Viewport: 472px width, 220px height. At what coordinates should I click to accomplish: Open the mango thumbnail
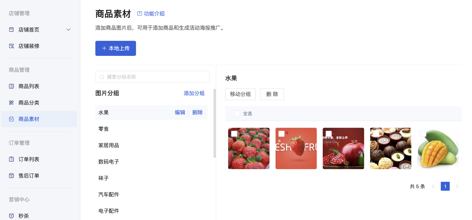[x=438, y=148]
